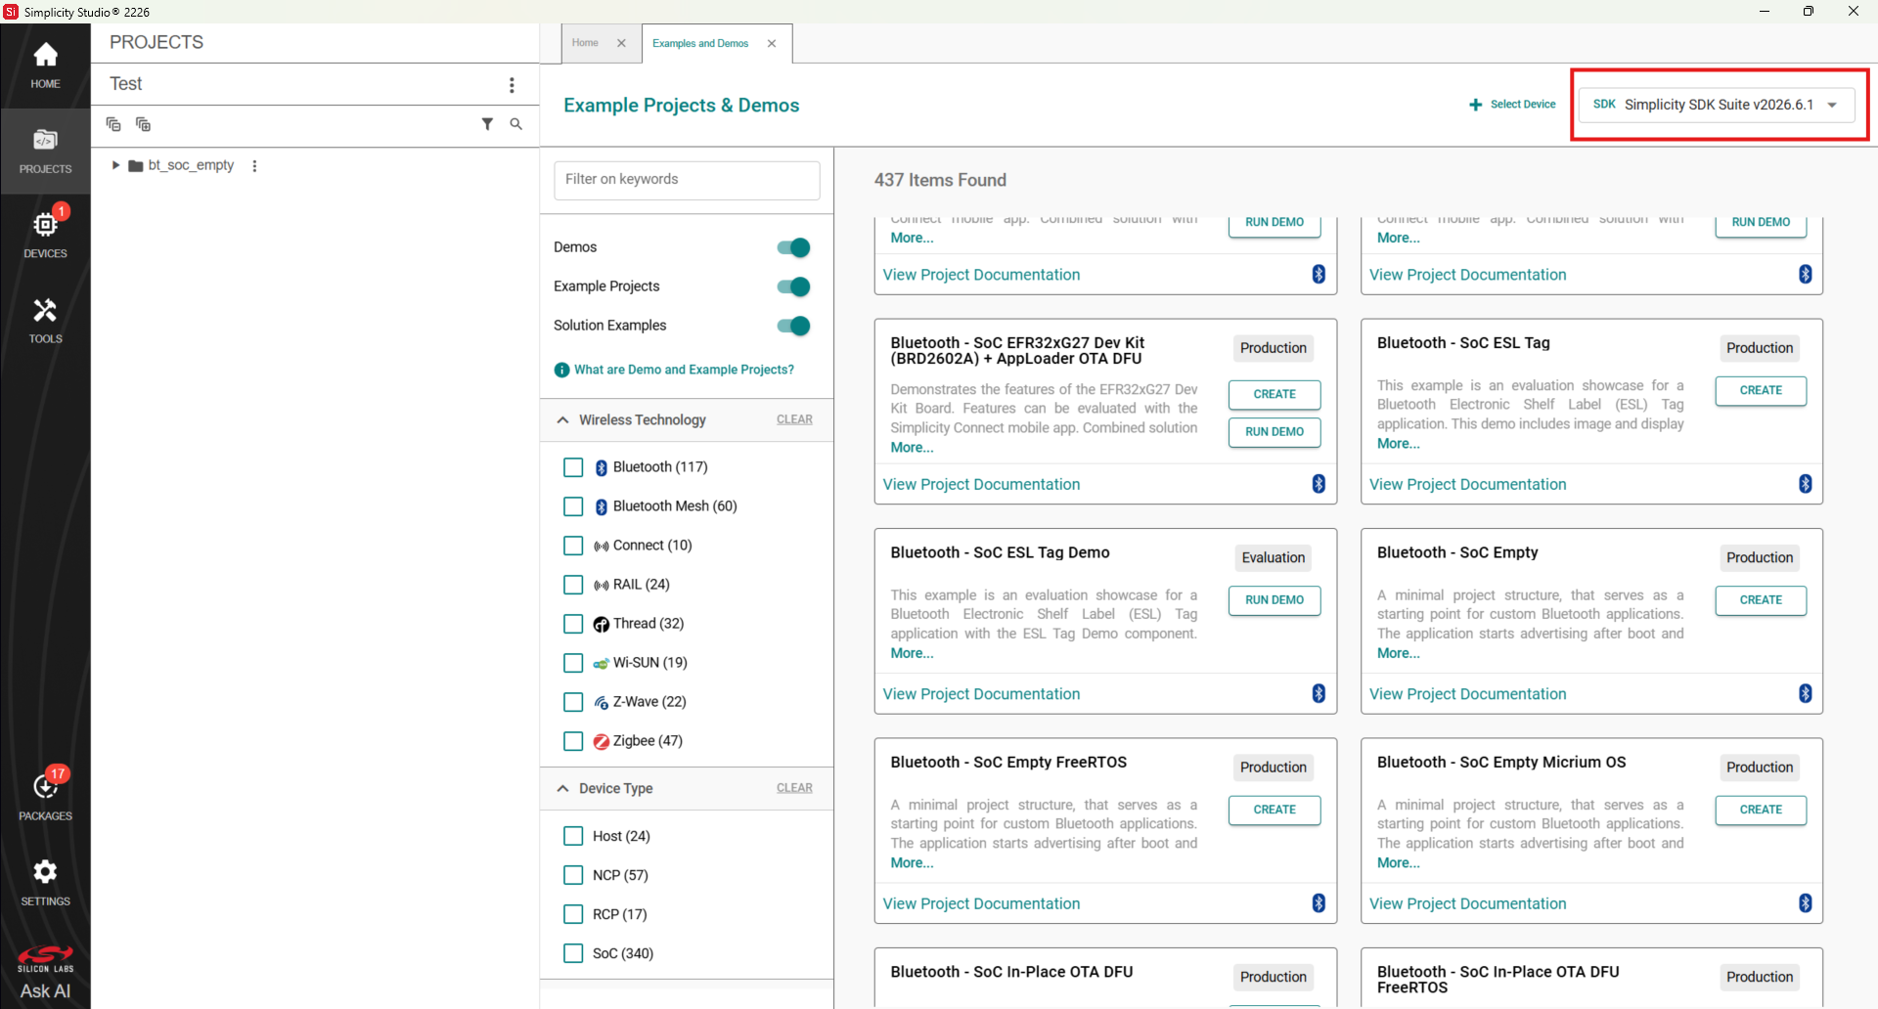Close the Examples and Demos tab
Image resolution: width=1878 pixels, height=1009 pixels.
[x=772, y=43]
